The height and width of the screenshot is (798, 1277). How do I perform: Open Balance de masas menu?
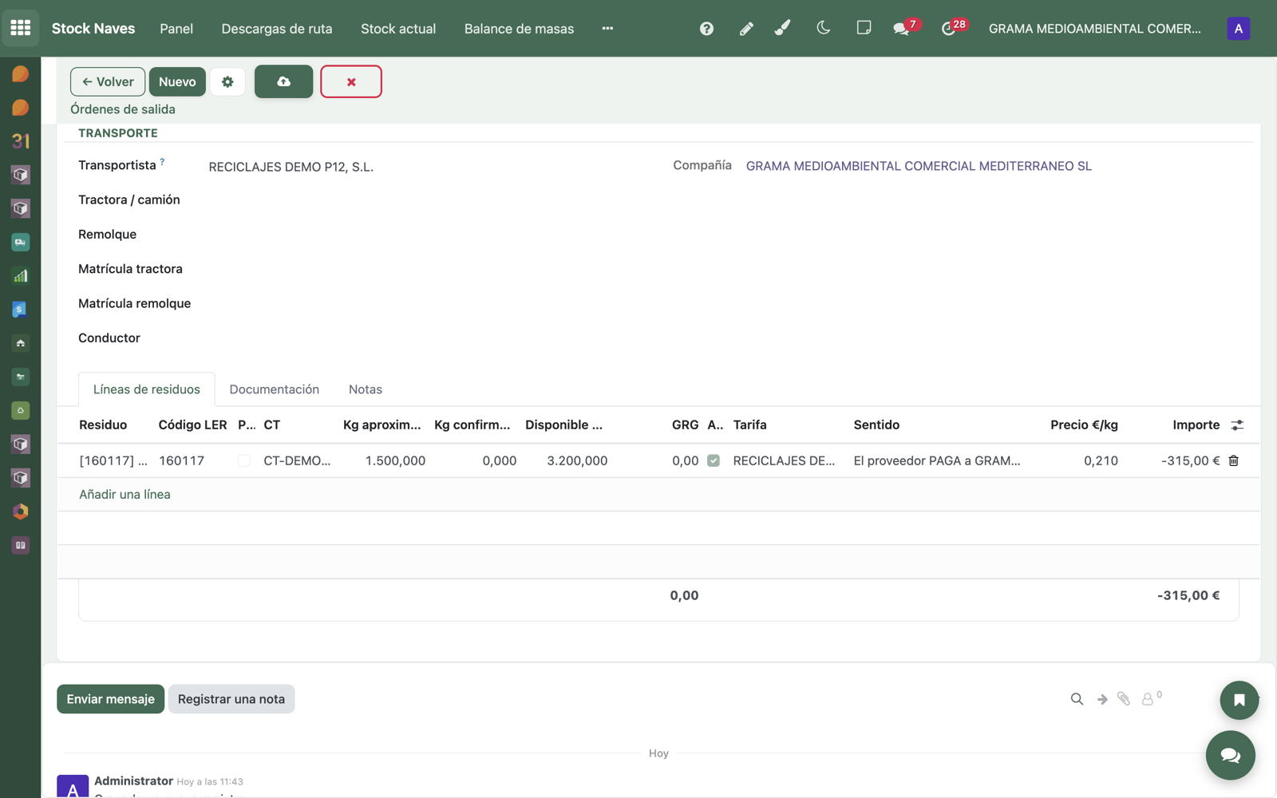pyautogui.click(x=519, y=29)
